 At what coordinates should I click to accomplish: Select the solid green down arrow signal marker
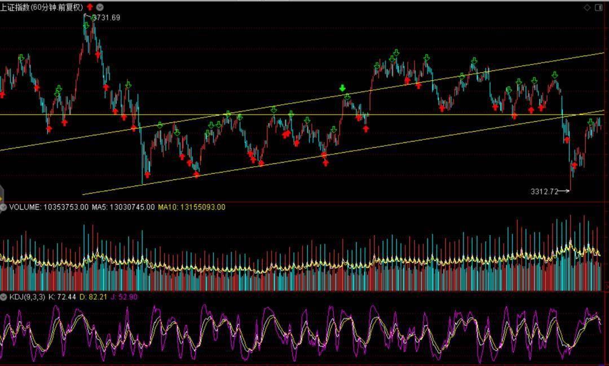pyautogui.click(x=342, y=88)
